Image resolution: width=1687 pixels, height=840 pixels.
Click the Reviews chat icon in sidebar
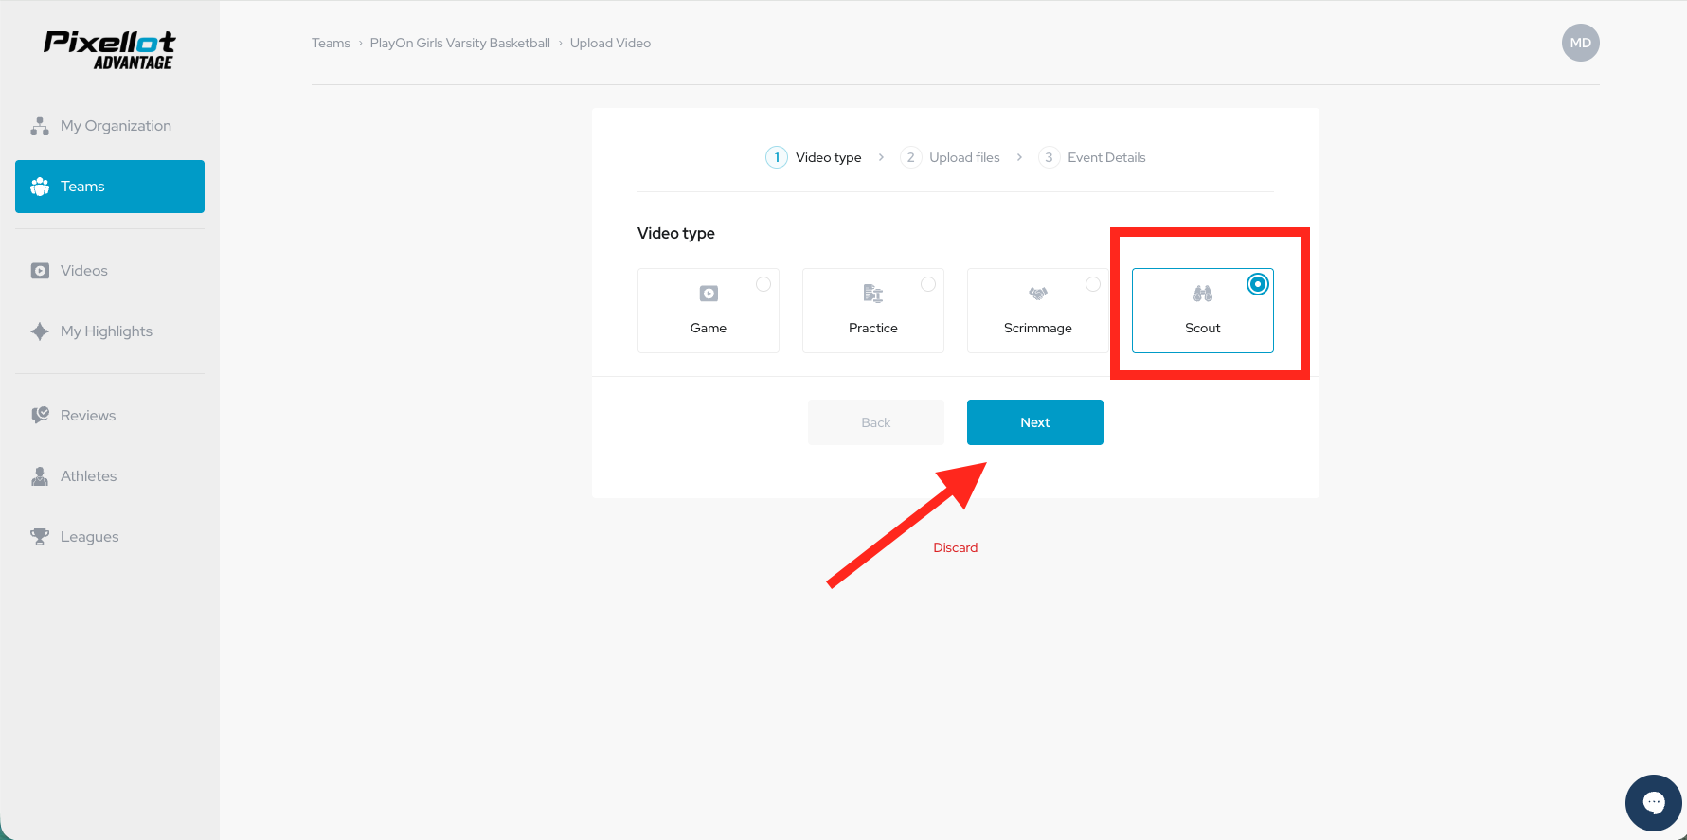40,416
